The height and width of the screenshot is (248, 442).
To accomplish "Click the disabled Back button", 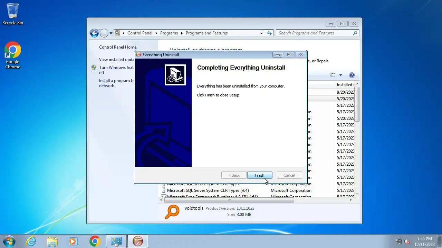I will click(234, 175).
